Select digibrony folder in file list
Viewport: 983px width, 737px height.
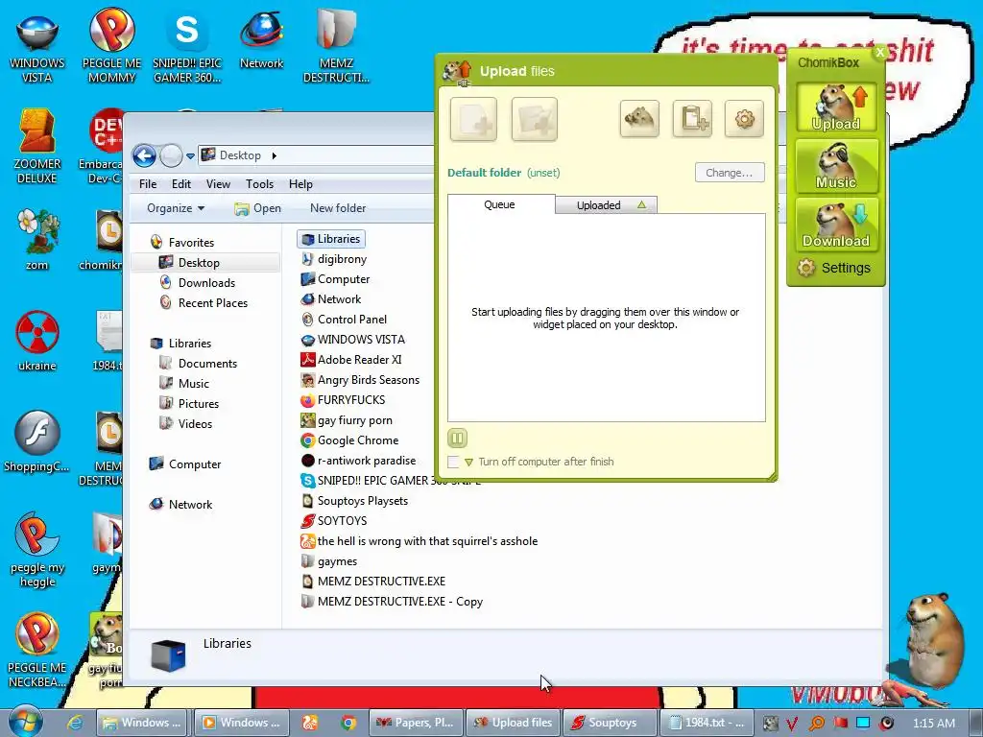pyautogui.click(x=334, y=259)
